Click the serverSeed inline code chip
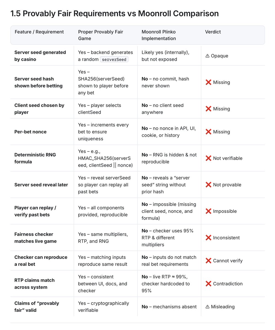Image resolution: width=275 pixels, height=330 pixels. [x=114, y=59]
